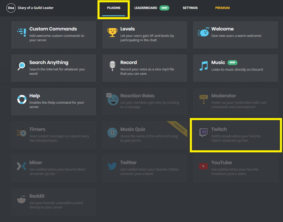Open the Premium tab
Image resolution: width=283 pixels, height=222 pixels.
click(222, 8)
